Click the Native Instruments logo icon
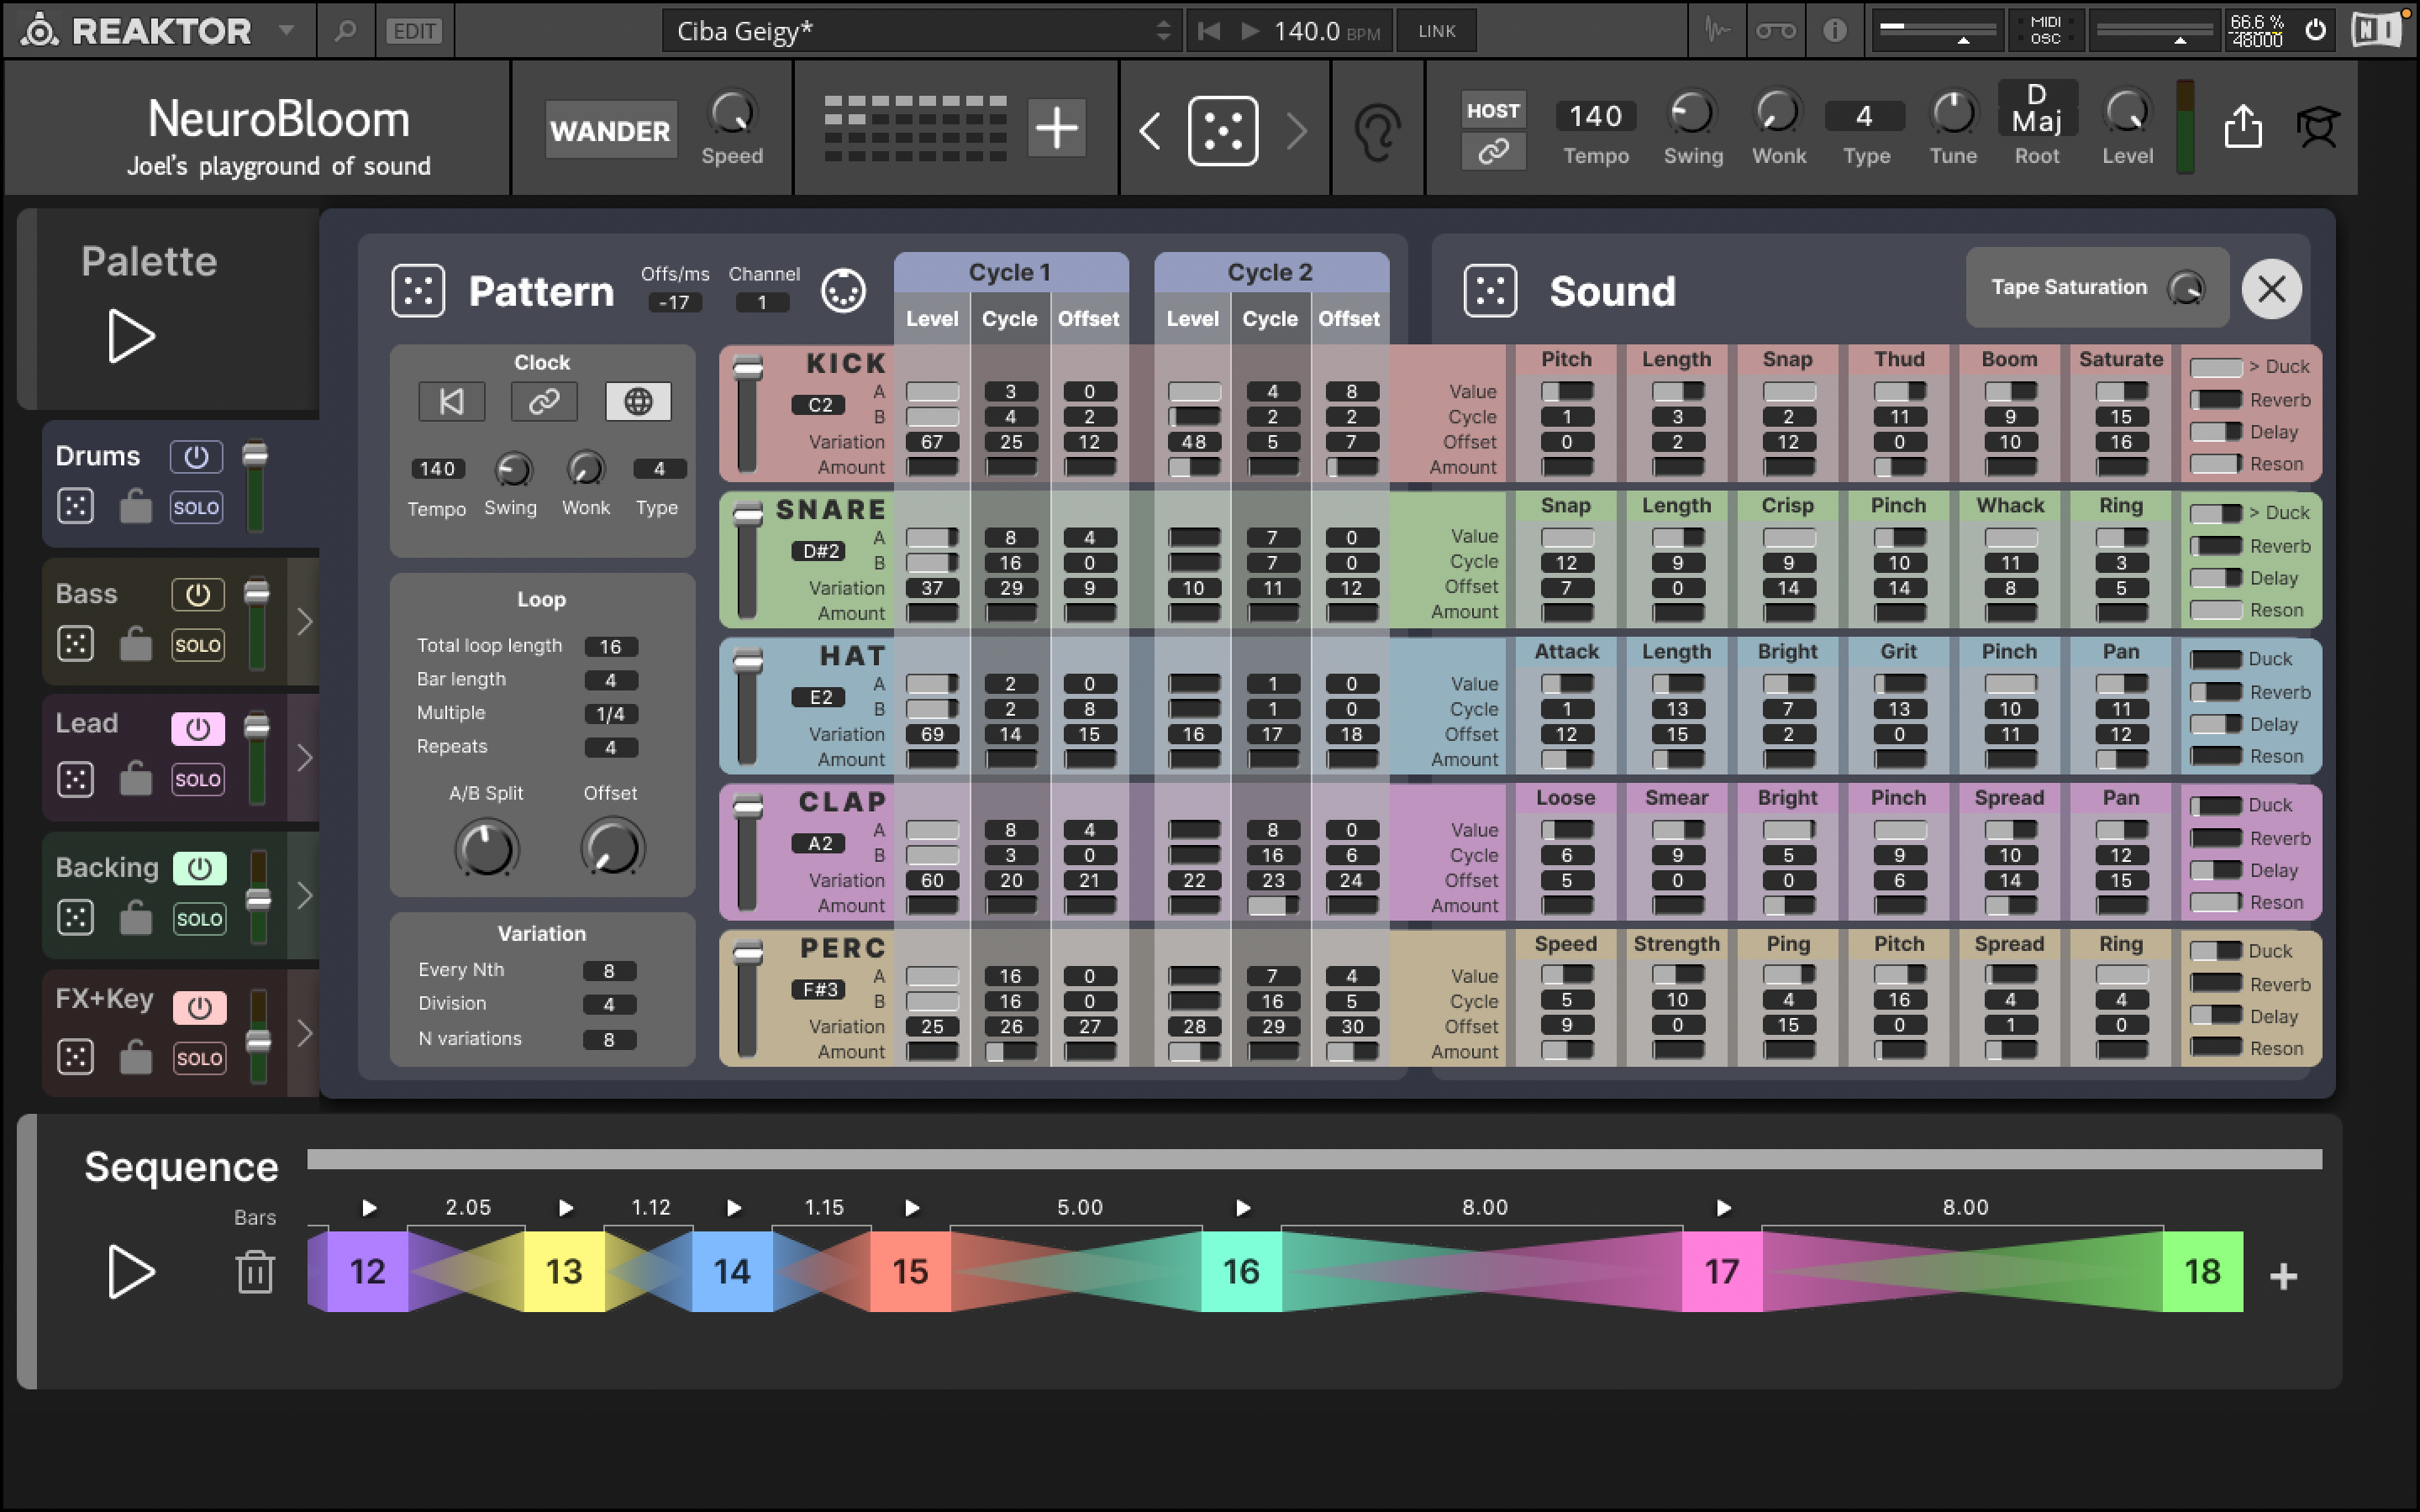 (x=2376, y=30)
